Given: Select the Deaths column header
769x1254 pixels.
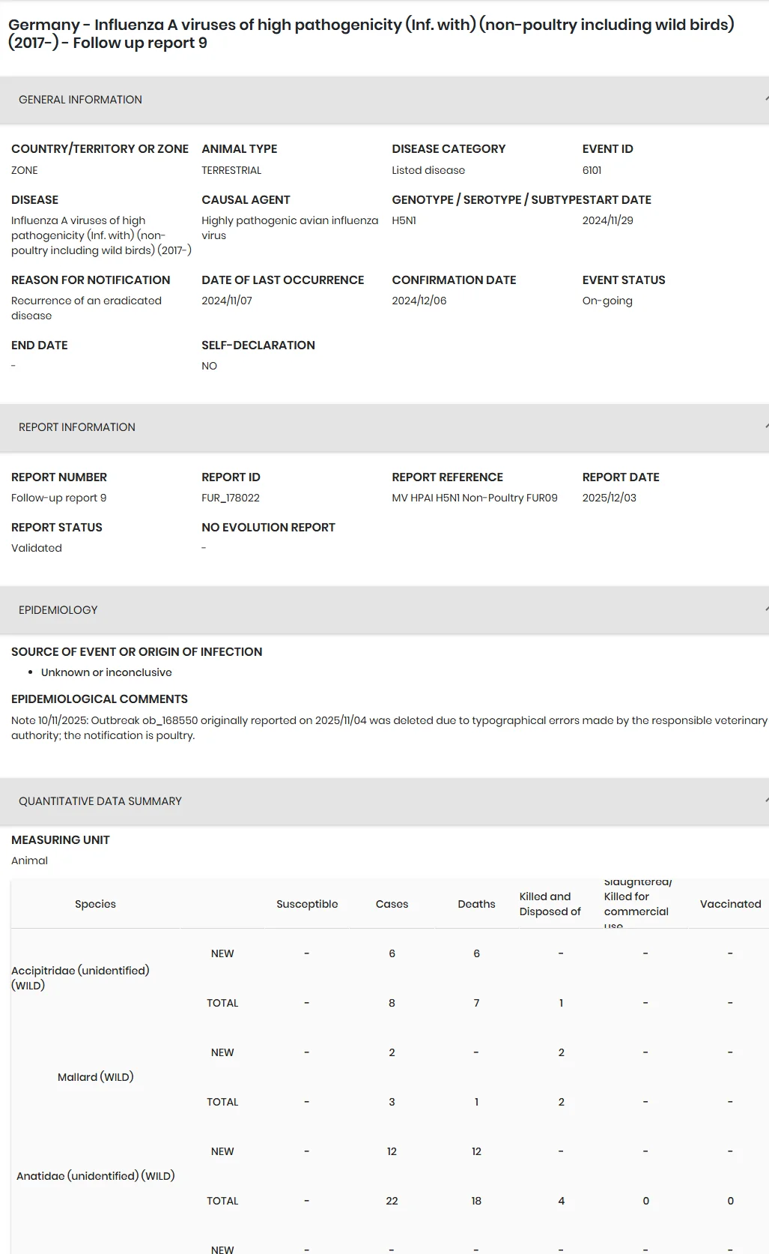Looking at the screenshot, I should pyautogui.click(x=476, y=904).
